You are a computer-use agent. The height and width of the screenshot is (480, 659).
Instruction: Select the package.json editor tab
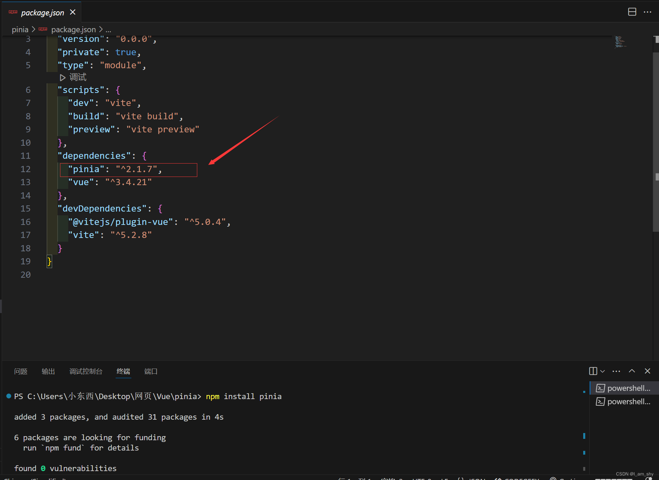(42, 13)
